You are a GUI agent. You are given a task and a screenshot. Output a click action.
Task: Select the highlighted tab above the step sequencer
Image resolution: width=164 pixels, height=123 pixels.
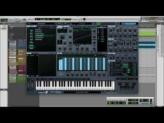(59, 53)
